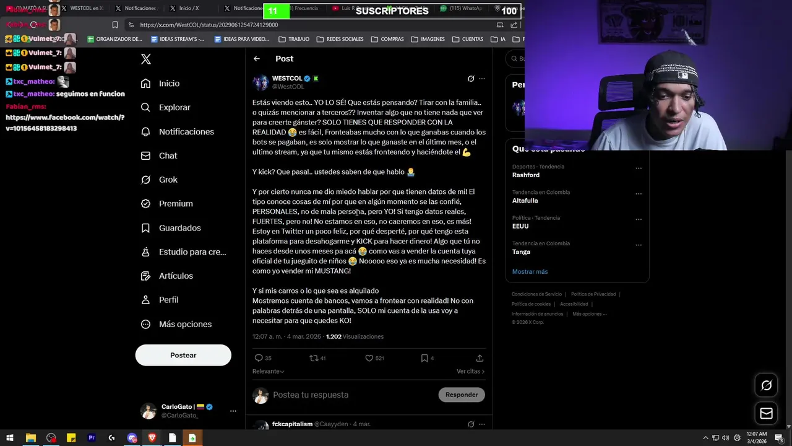Image resolution: width=792 pixels, height=446 pixels.
Task: Open COMPRAS bookmarks folder
Action: pyautogui.click(x=387, y=39)
